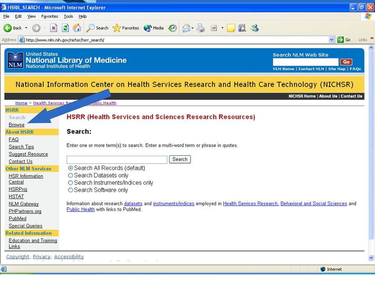Open the PubMed sidebar link

(18, 219)
